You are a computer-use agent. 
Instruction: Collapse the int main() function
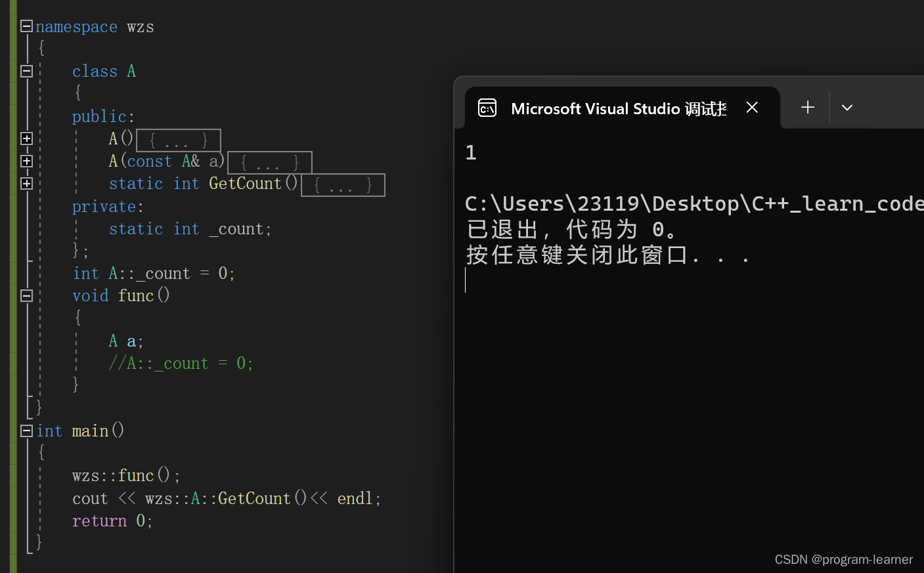pyautogui.click(x=26, y=431)
